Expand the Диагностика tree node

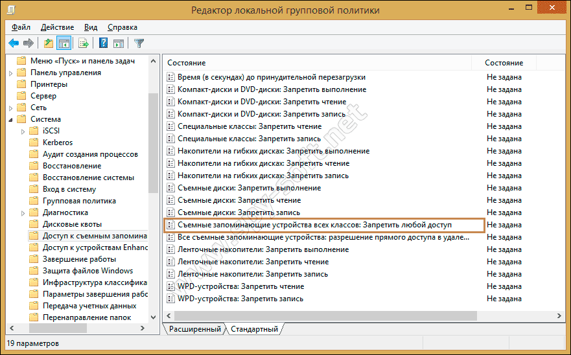click(x=23, y=212)
